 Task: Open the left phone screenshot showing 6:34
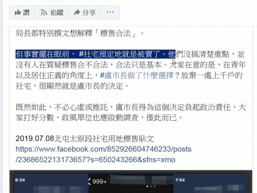tap(51, 183)
